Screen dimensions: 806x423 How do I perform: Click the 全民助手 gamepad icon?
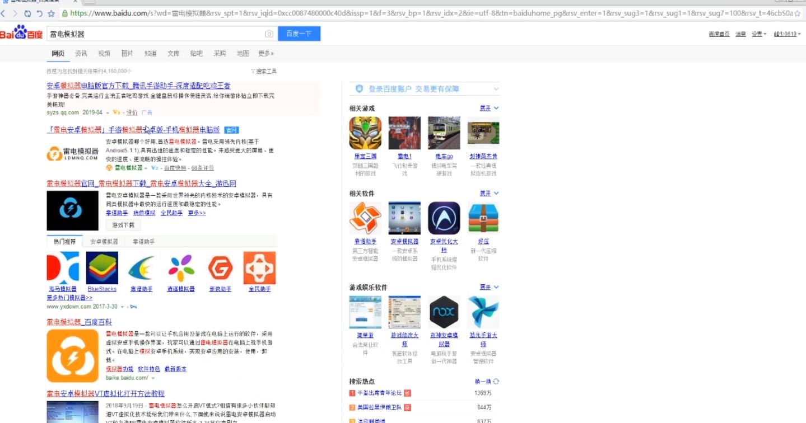(x=259, y=268)
